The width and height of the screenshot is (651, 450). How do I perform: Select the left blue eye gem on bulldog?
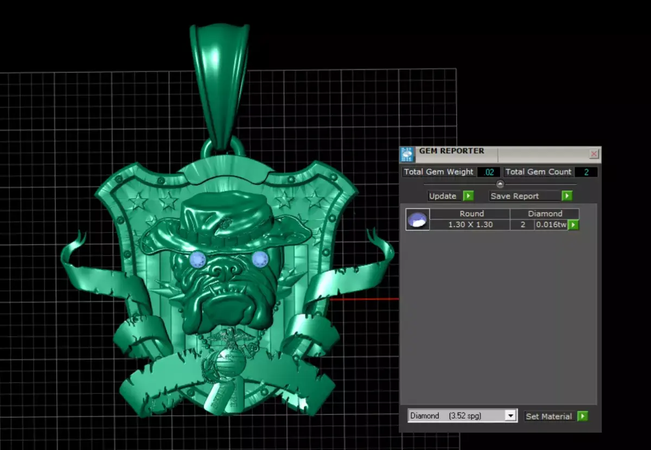pos(197,260)
